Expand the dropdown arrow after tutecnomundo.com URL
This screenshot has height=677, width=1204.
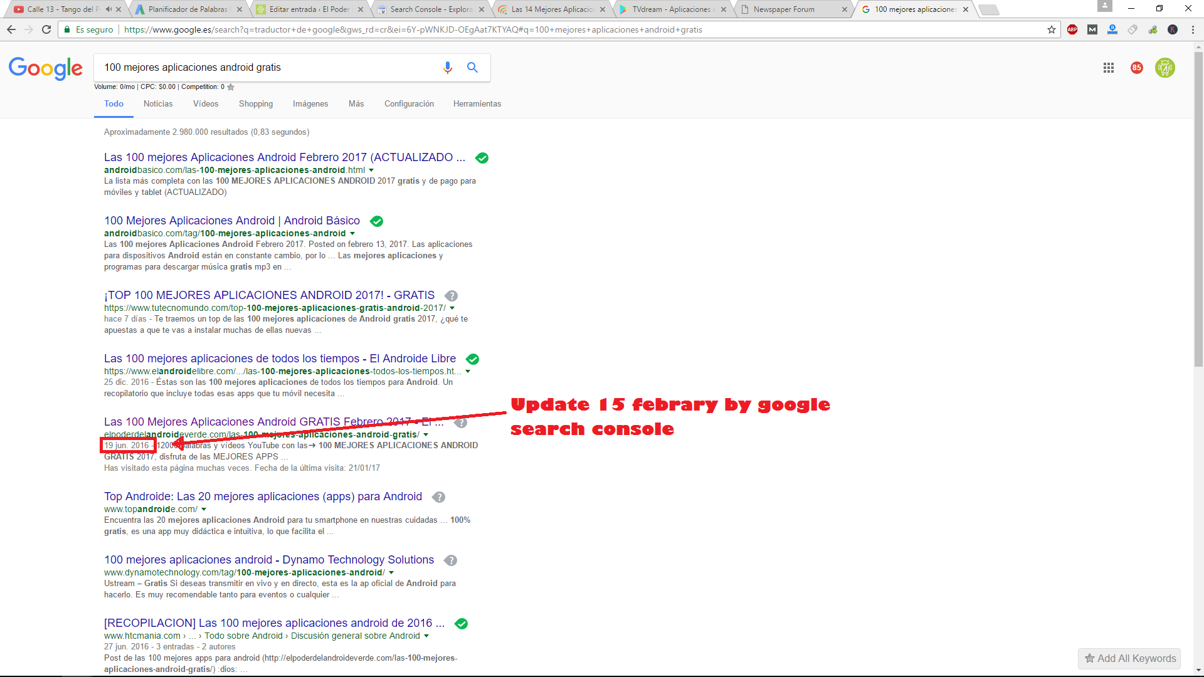(452, 308)
